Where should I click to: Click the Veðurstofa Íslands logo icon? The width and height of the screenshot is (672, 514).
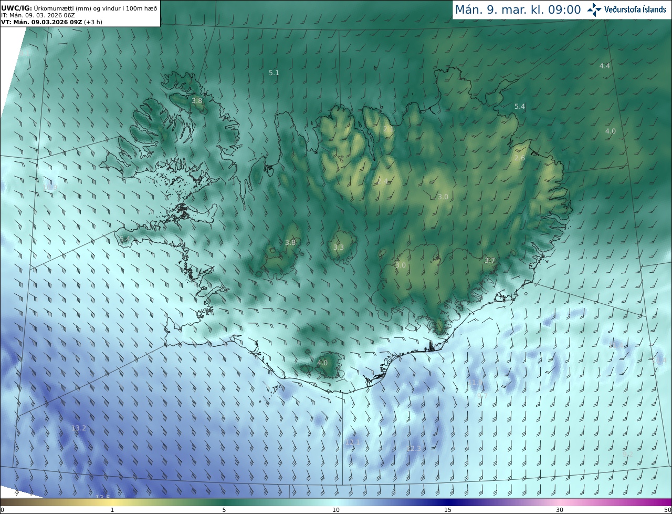pos(595,9)
